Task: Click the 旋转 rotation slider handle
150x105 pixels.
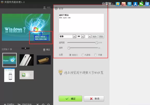Action: point(69,48)
